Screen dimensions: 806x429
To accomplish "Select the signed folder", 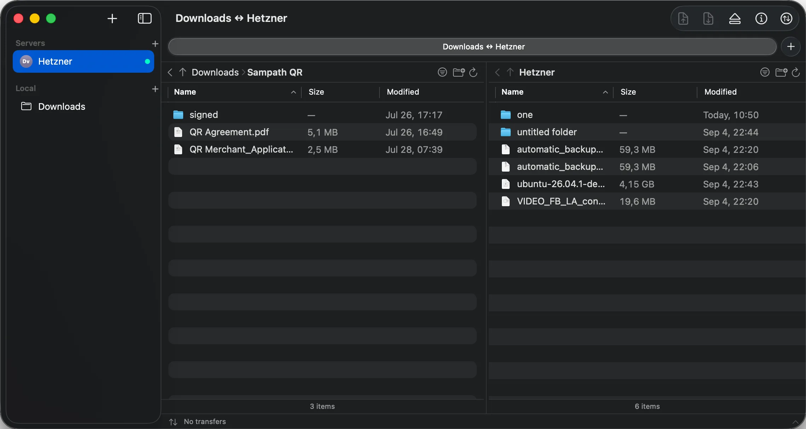I will pyautogui.click(x=323, y=115).
